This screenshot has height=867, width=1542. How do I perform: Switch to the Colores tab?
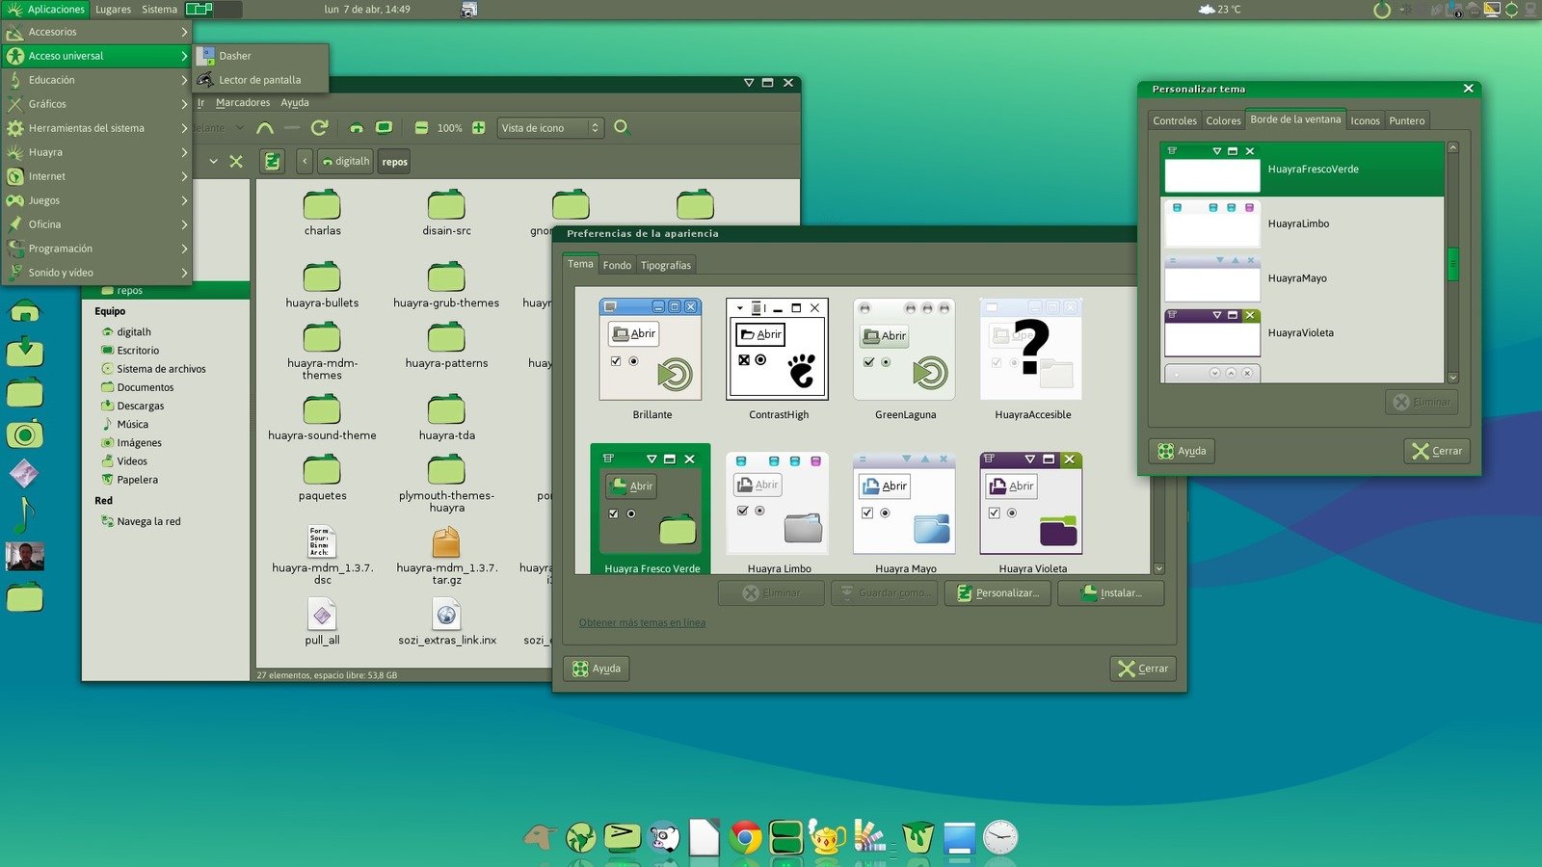tap(1223, 120)
